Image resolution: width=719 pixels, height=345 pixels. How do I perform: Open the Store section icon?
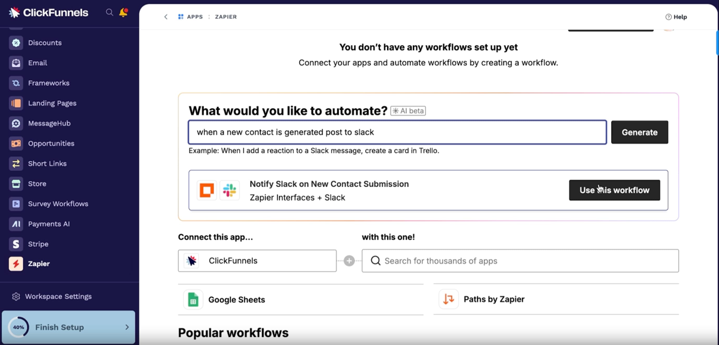point(16,183)
